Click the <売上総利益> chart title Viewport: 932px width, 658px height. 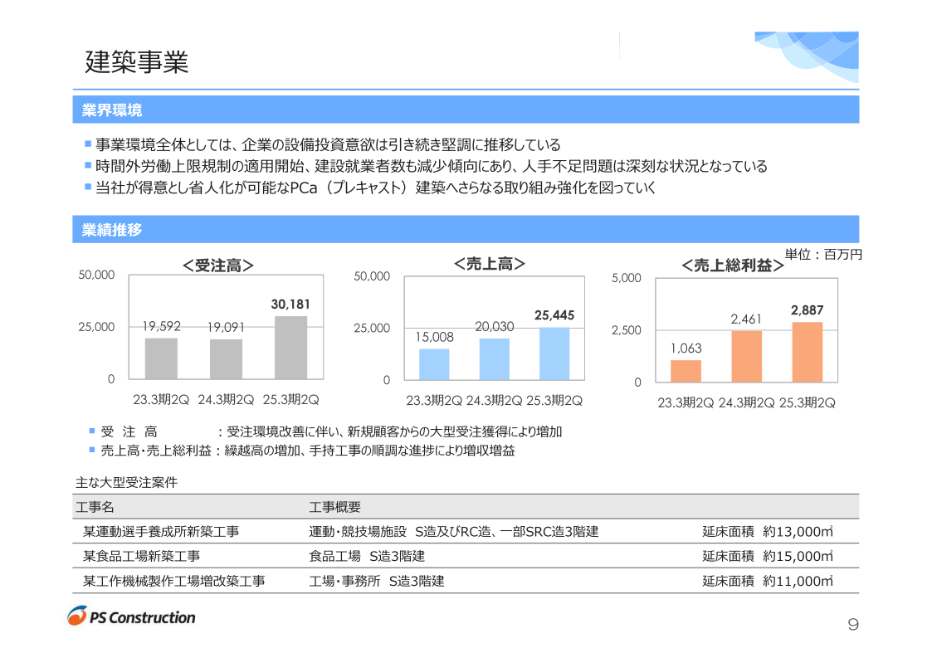[x=732, y=265]
